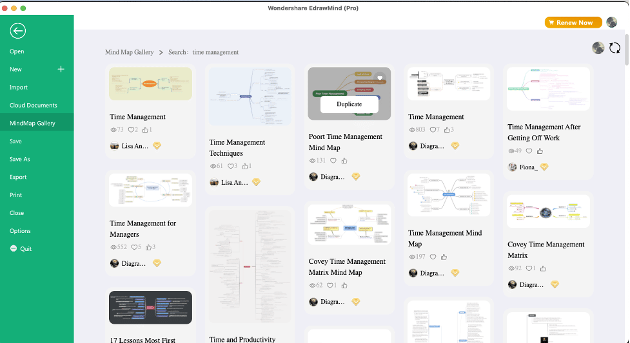Favorite the Covey Time Management Matrix Mind Map

330,285
